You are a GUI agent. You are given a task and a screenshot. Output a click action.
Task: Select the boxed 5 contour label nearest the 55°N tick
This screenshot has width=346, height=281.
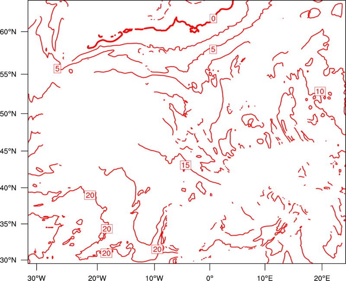57,69
